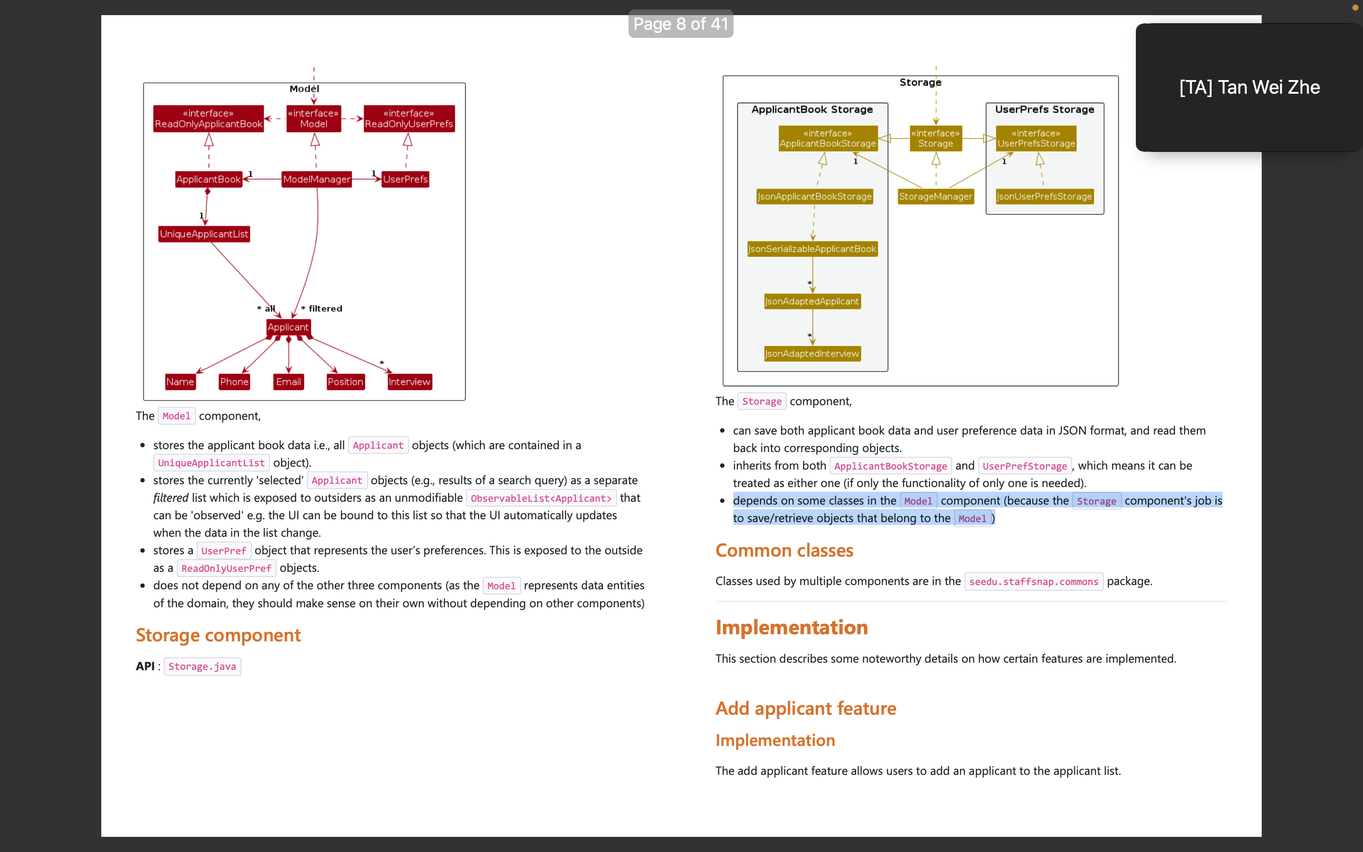Click the Interview box in Model diagram
The width and height of the screenshot is (1363, 852).
point(409,382)
